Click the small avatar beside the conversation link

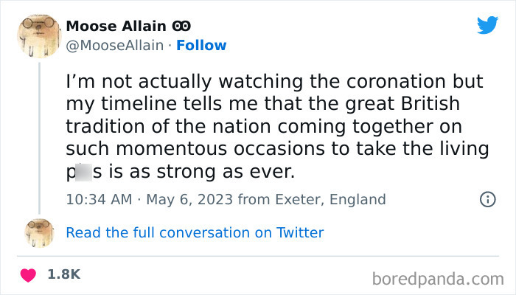(x=39, y=232)
